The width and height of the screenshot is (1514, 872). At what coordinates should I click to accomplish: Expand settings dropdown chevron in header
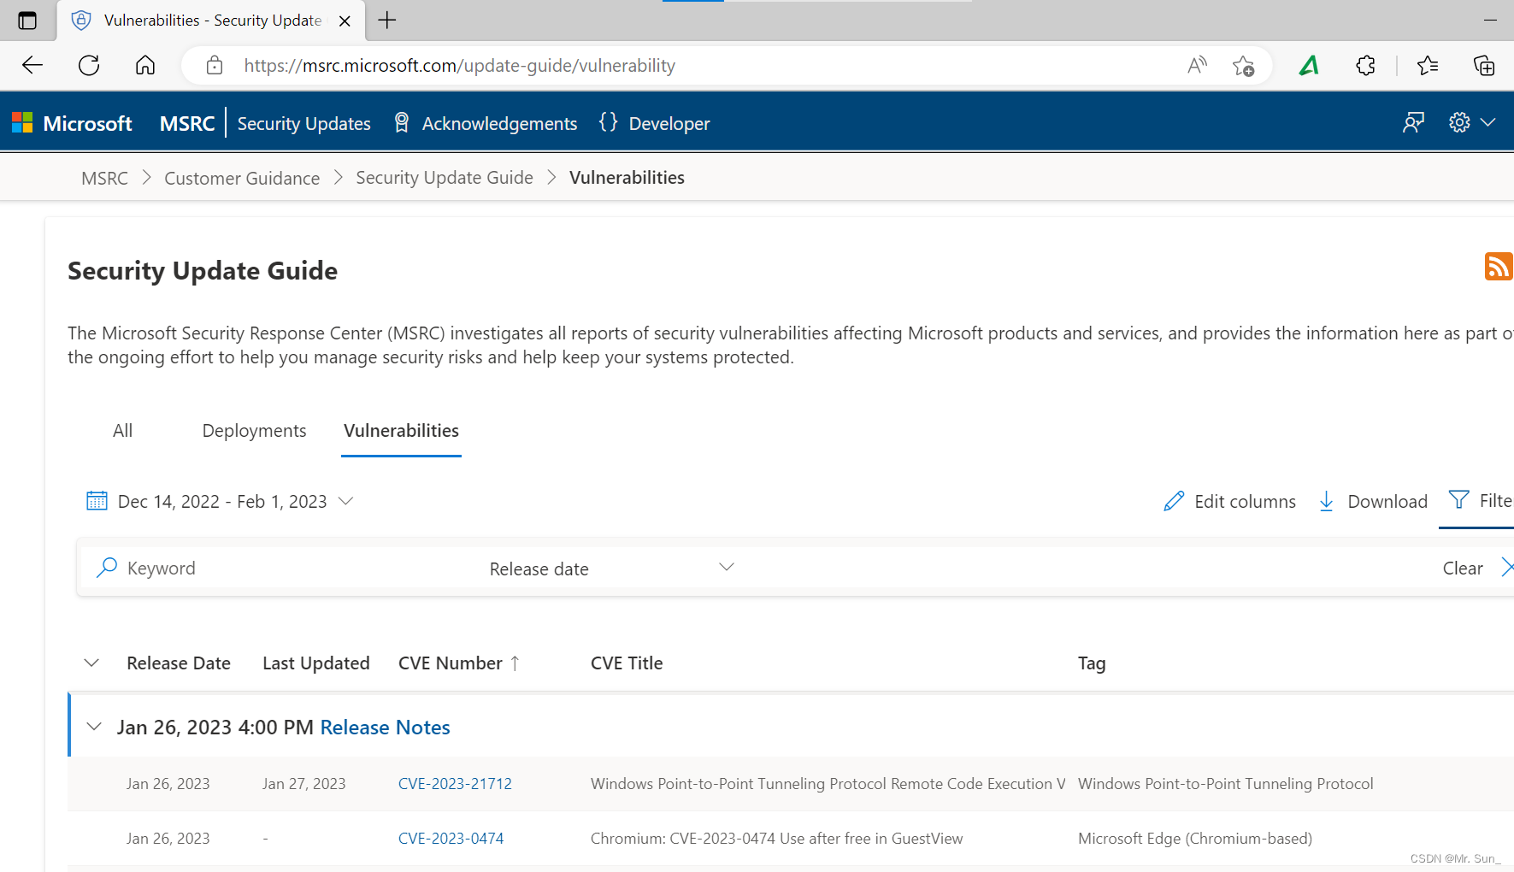coord(1488,122)
